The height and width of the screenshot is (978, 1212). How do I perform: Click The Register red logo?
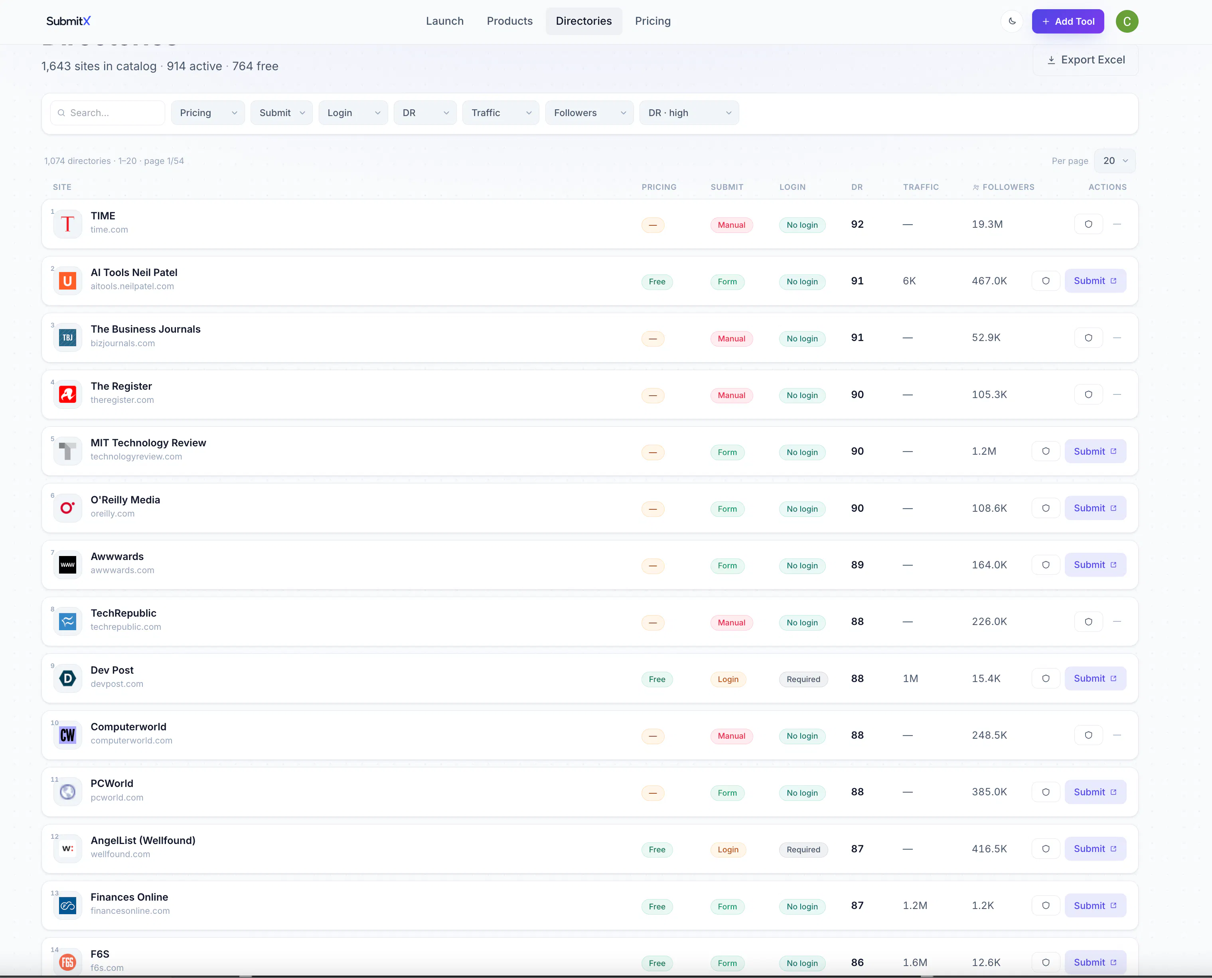[x=67, y=394]
